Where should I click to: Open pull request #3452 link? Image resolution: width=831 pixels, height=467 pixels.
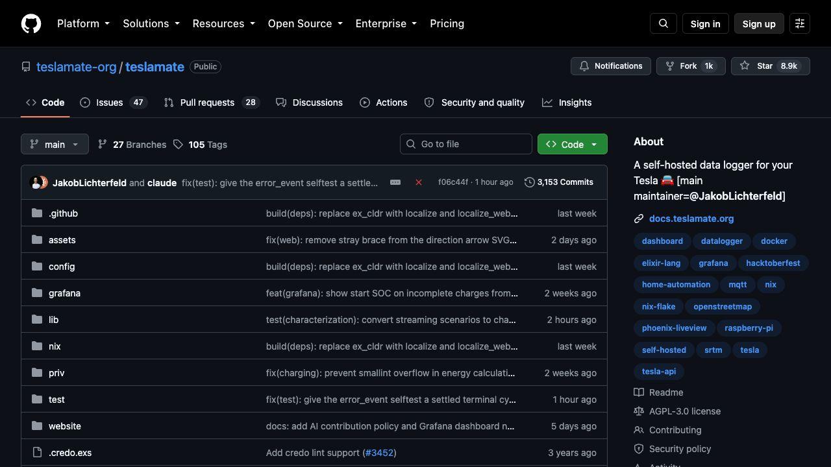point(380,453)
